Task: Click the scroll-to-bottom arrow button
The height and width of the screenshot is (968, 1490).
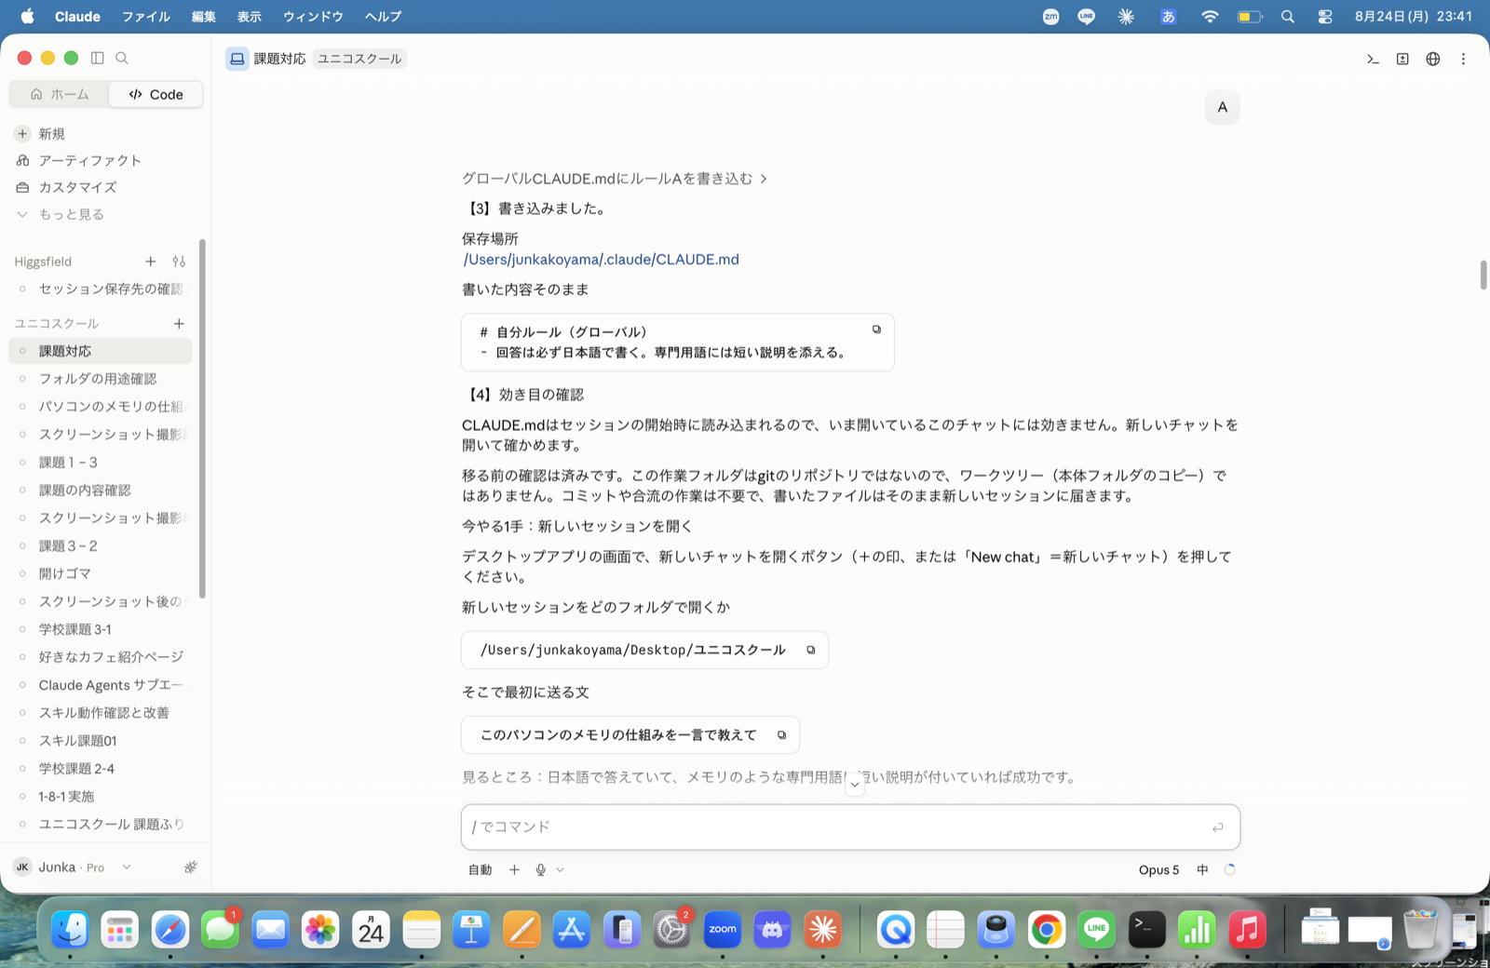Action: click(x=855, y=785)
